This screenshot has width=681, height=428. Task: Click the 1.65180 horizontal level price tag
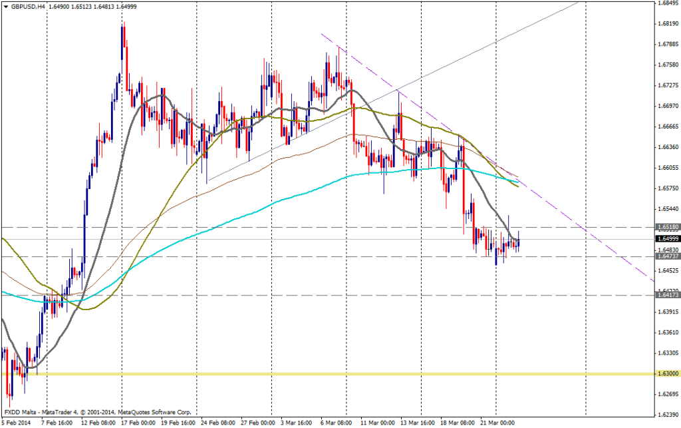pyautogui.click(x=667, y=227)
